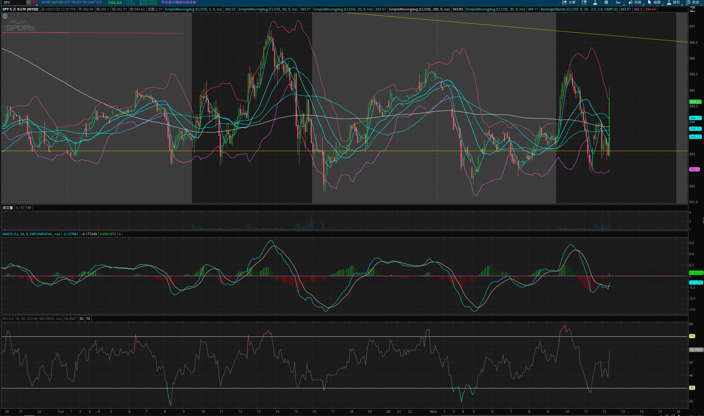The width and height of the screenshot is (704, 416).
Task: Click the yellow horizontal support line near 343
Action: (345, 151)
